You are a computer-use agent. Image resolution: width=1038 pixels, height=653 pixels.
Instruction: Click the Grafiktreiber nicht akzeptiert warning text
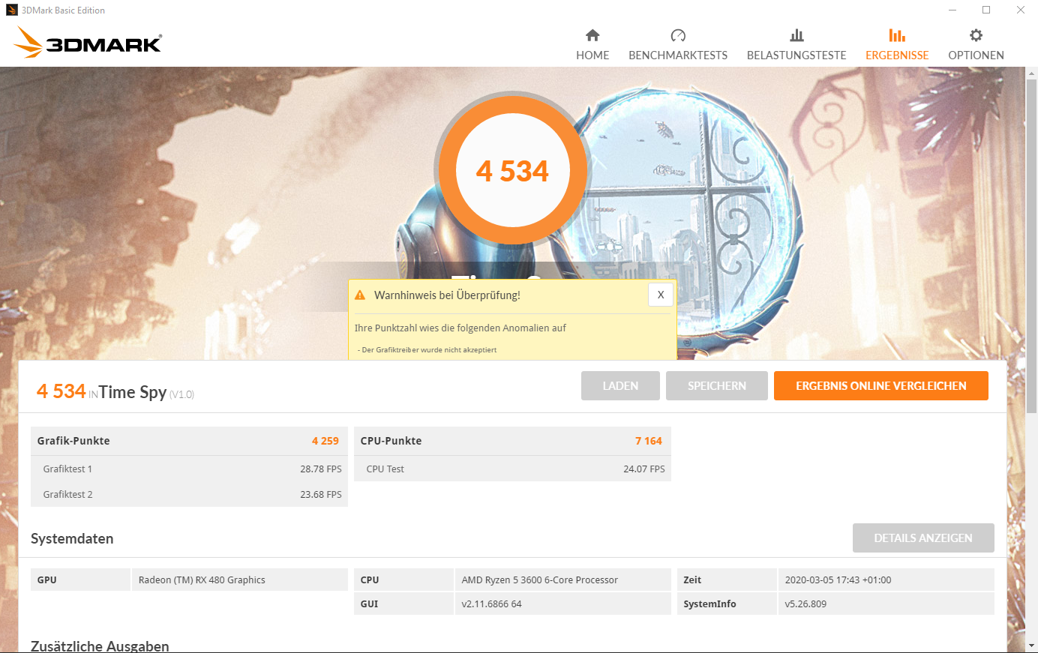click(x=427, y=349)
